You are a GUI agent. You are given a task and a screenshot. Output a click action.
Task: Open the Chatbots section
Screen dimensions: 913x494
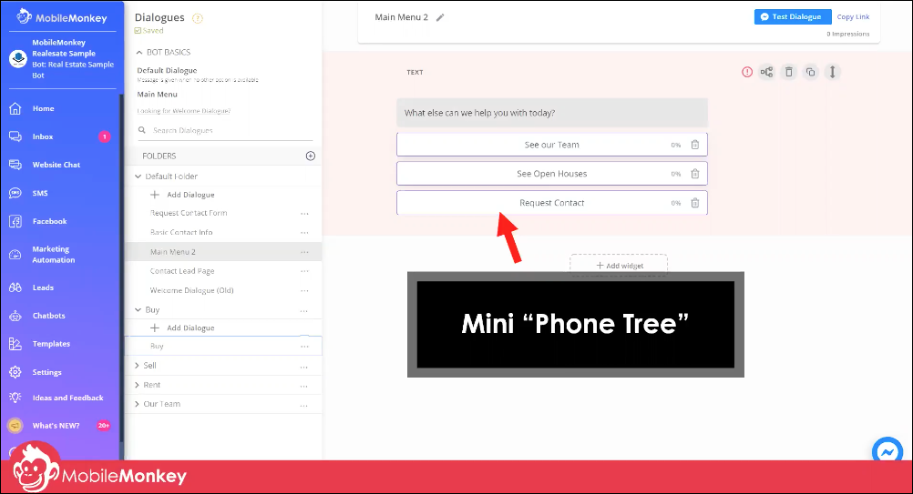(48, 316)
